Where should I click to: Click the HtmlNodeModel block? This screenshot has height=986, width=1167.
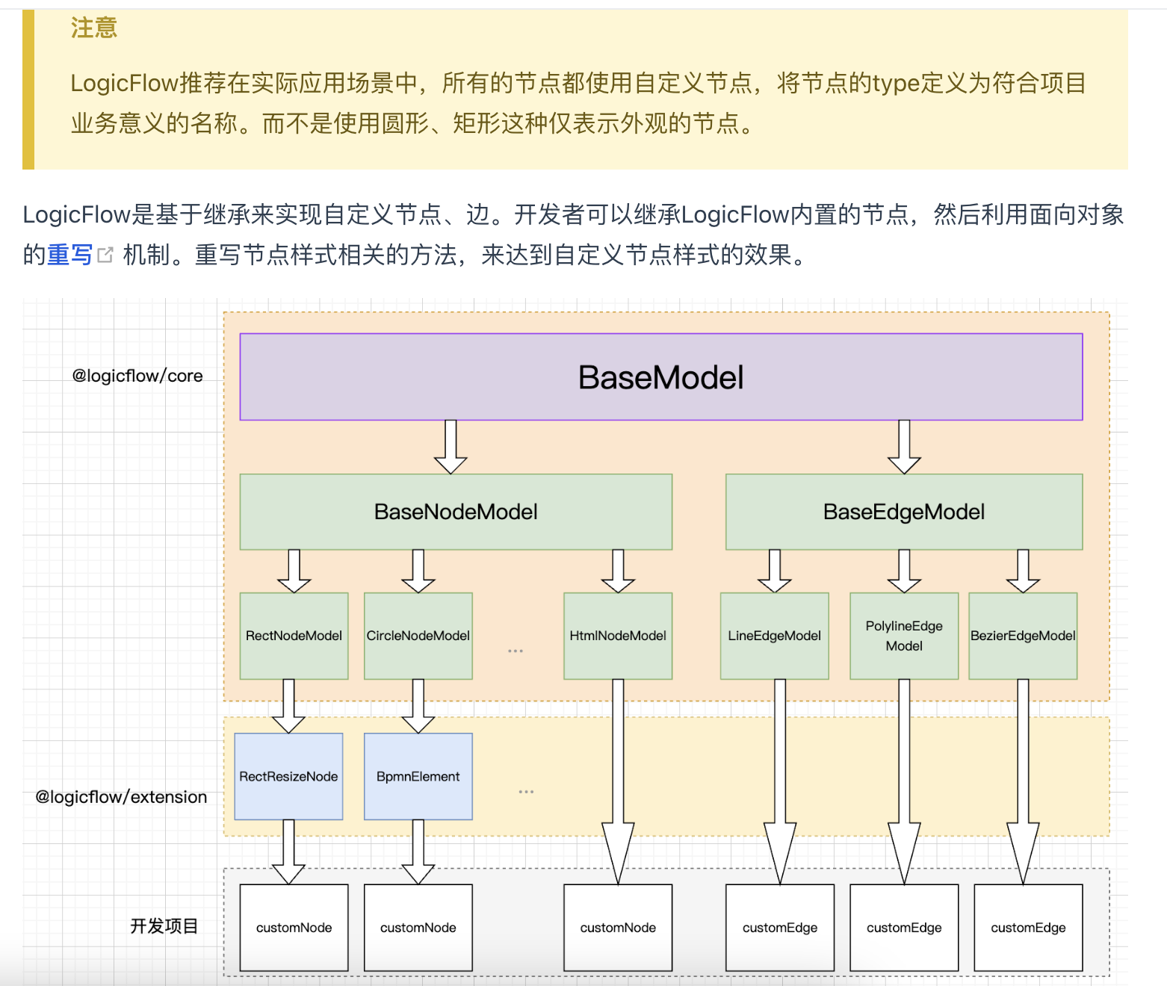point(618,636)
